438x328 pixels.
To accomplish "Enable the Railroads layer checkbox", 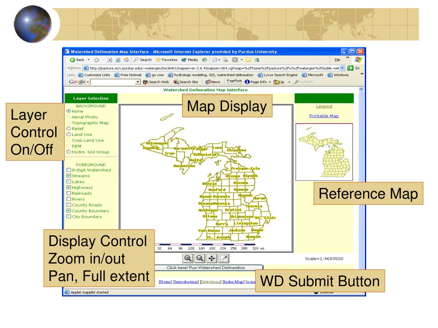I will click(69, 193).
